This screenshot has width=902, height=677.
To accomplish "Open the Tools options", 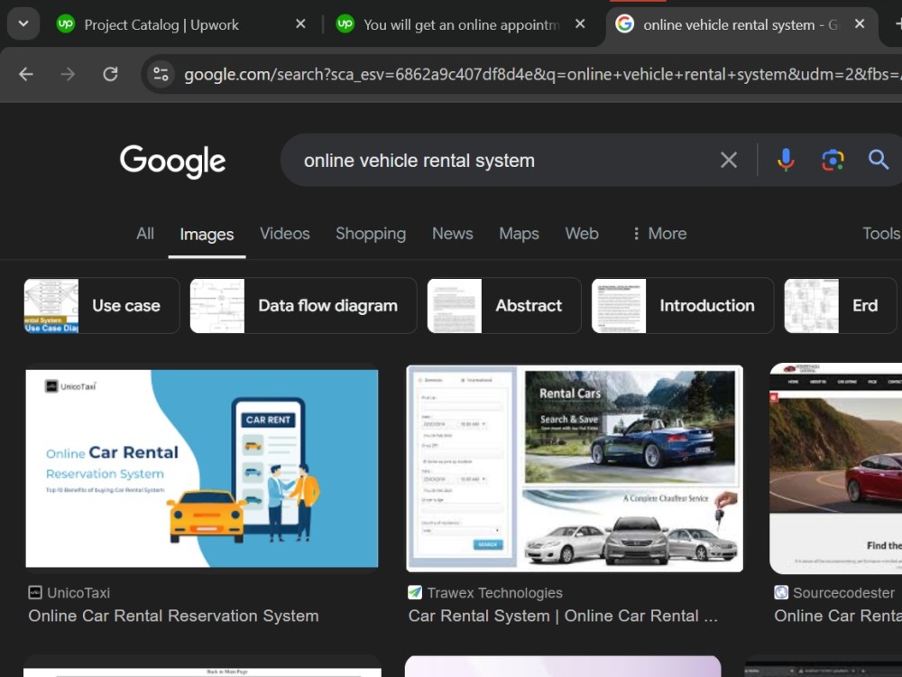I will [x=881, y=234].
